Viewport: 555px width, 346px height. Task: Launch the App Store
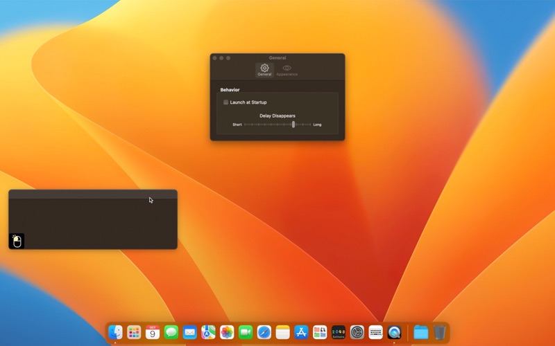click(301, 332)
